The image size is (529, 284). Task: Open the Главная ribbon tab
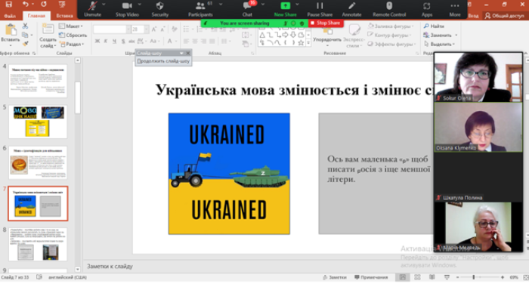pos(36,16)
